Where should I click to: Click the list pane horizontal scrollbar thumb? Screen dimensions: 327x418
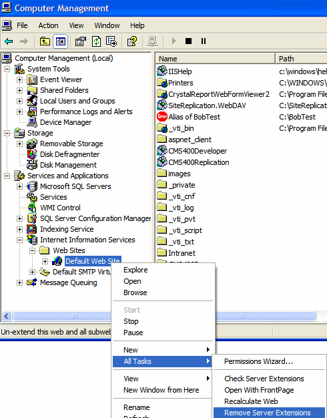pyautogui.click(x=265, y=316)
